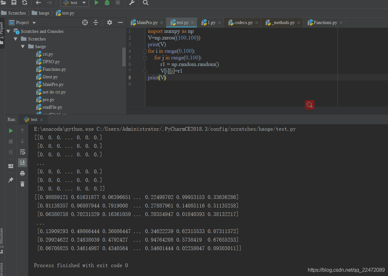Print console output using printer icon
This screenshot has width=388, height=276.
click(22, 173)
